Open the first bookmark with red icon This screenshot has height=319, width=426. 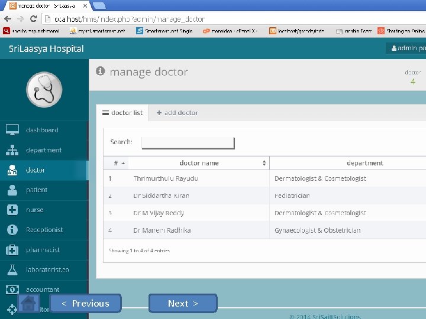point(31,31)
